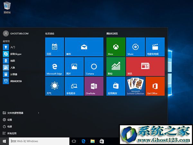Launch the OneNote tile
This screenshot has height=145, width=193.
94,86
